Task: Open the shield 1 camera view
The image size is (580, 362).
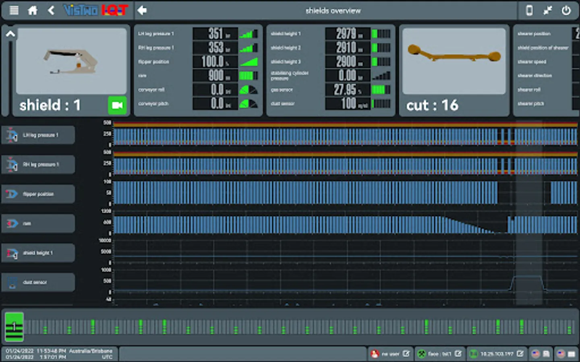Action: click(117, 105)
